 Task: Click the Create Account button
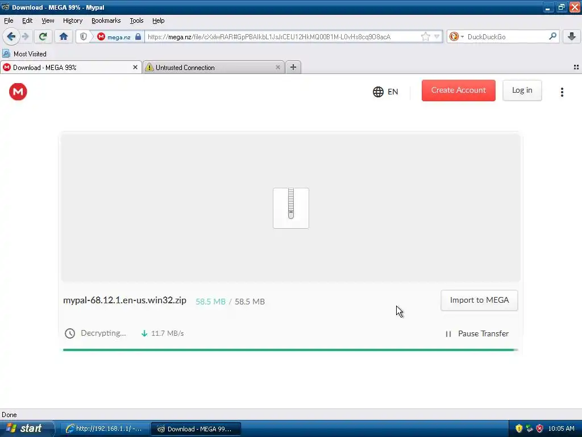(x=459, y=90)
